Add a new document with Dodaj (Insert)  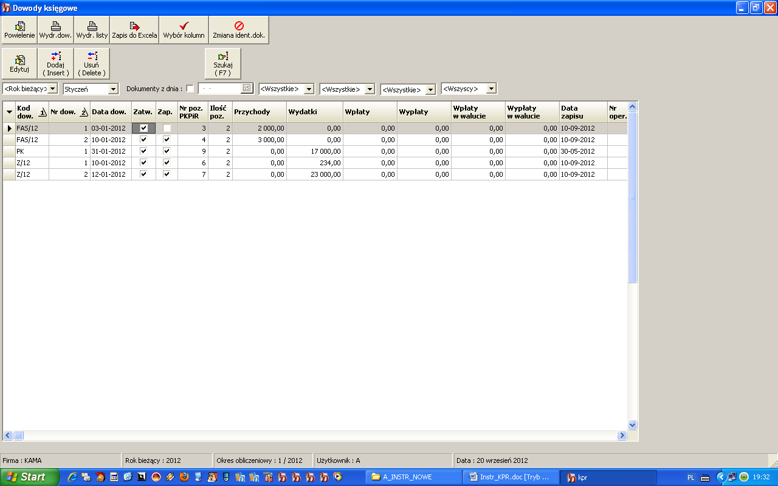(56, 64)
